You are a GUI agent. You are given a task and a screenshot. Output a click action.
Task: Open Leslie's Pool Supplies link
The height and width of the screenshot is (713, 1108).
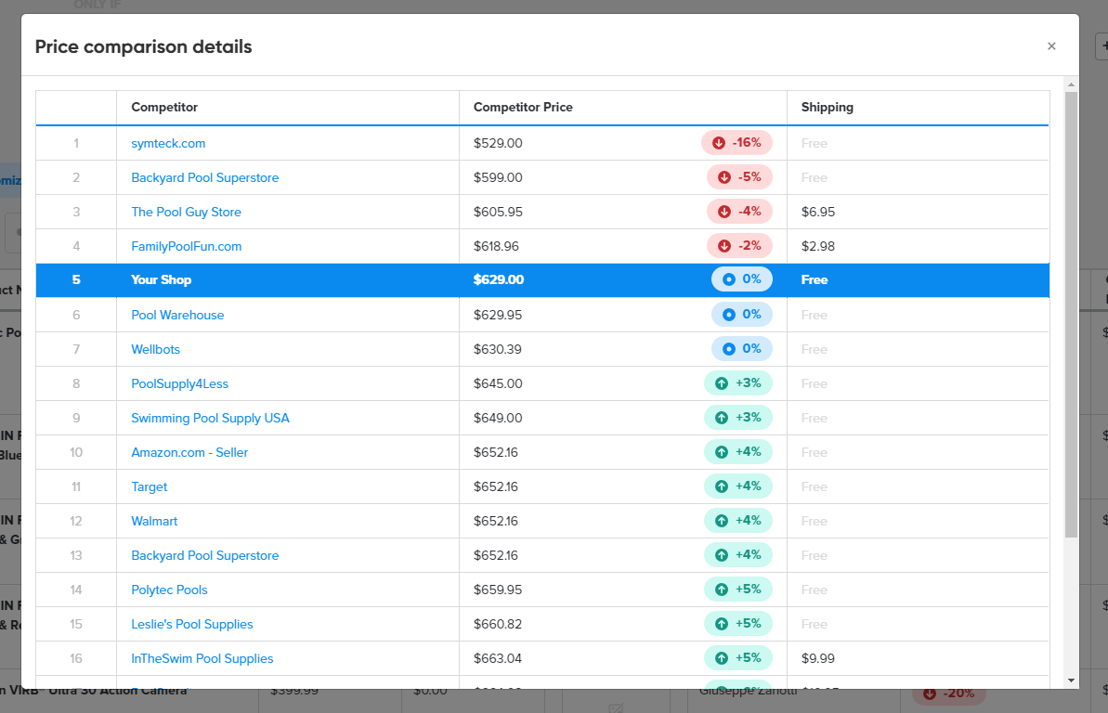[x=191, y=625]
